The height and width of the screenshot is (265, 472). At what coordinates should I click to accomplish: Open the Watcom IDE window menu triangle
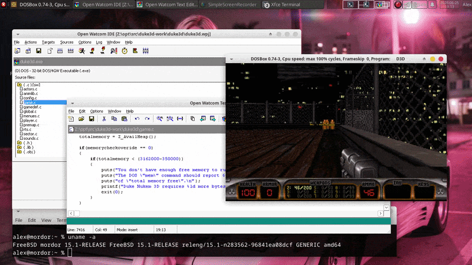18,34
